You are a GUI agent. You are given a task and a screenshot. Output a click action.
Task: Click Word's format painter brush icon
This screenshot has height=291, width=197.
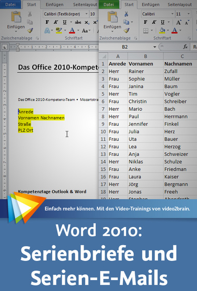coord(30,31)
